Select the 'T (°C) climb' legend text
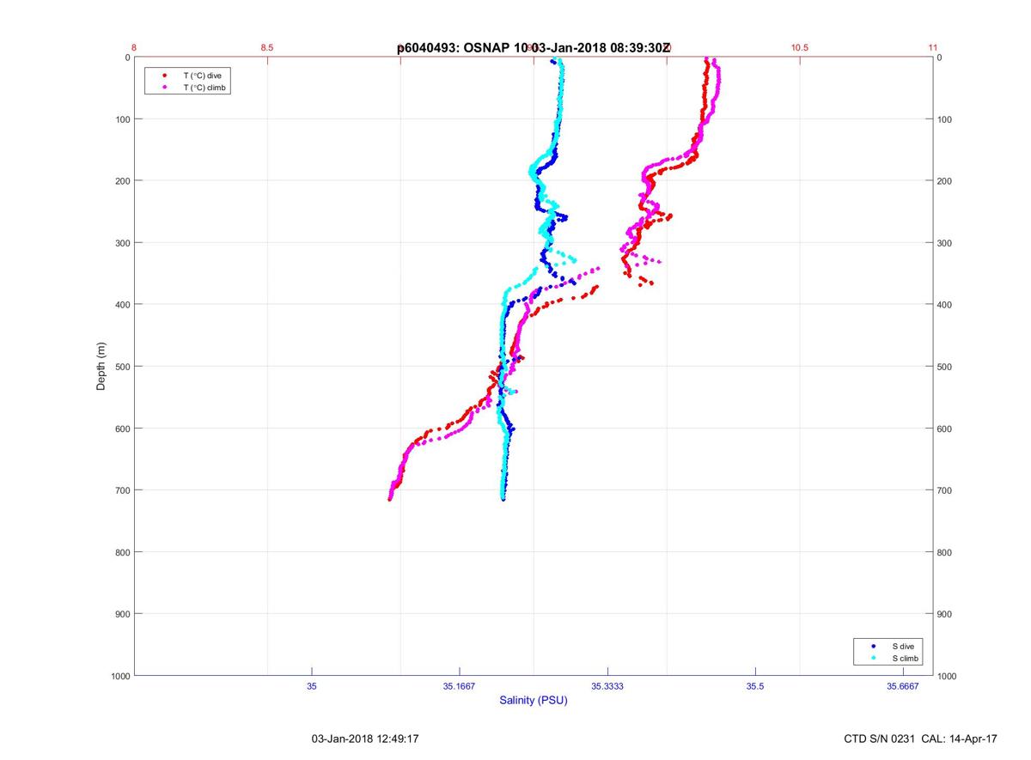1031x760 pixels. [204, 88]
